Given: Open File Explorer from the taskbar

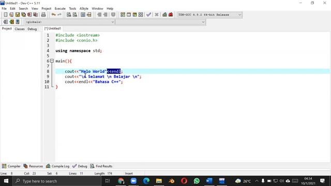Looking at the screenshot, I should click(x=159, y=181).
